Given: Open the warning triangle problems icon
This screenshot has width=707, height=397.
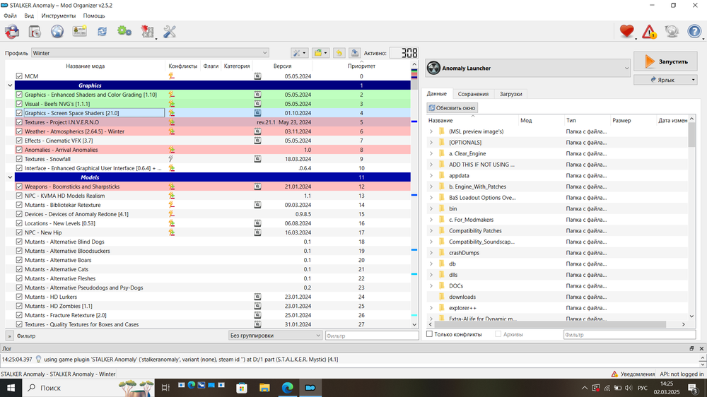Looking at the screenshot, I should tap(649, 32).
